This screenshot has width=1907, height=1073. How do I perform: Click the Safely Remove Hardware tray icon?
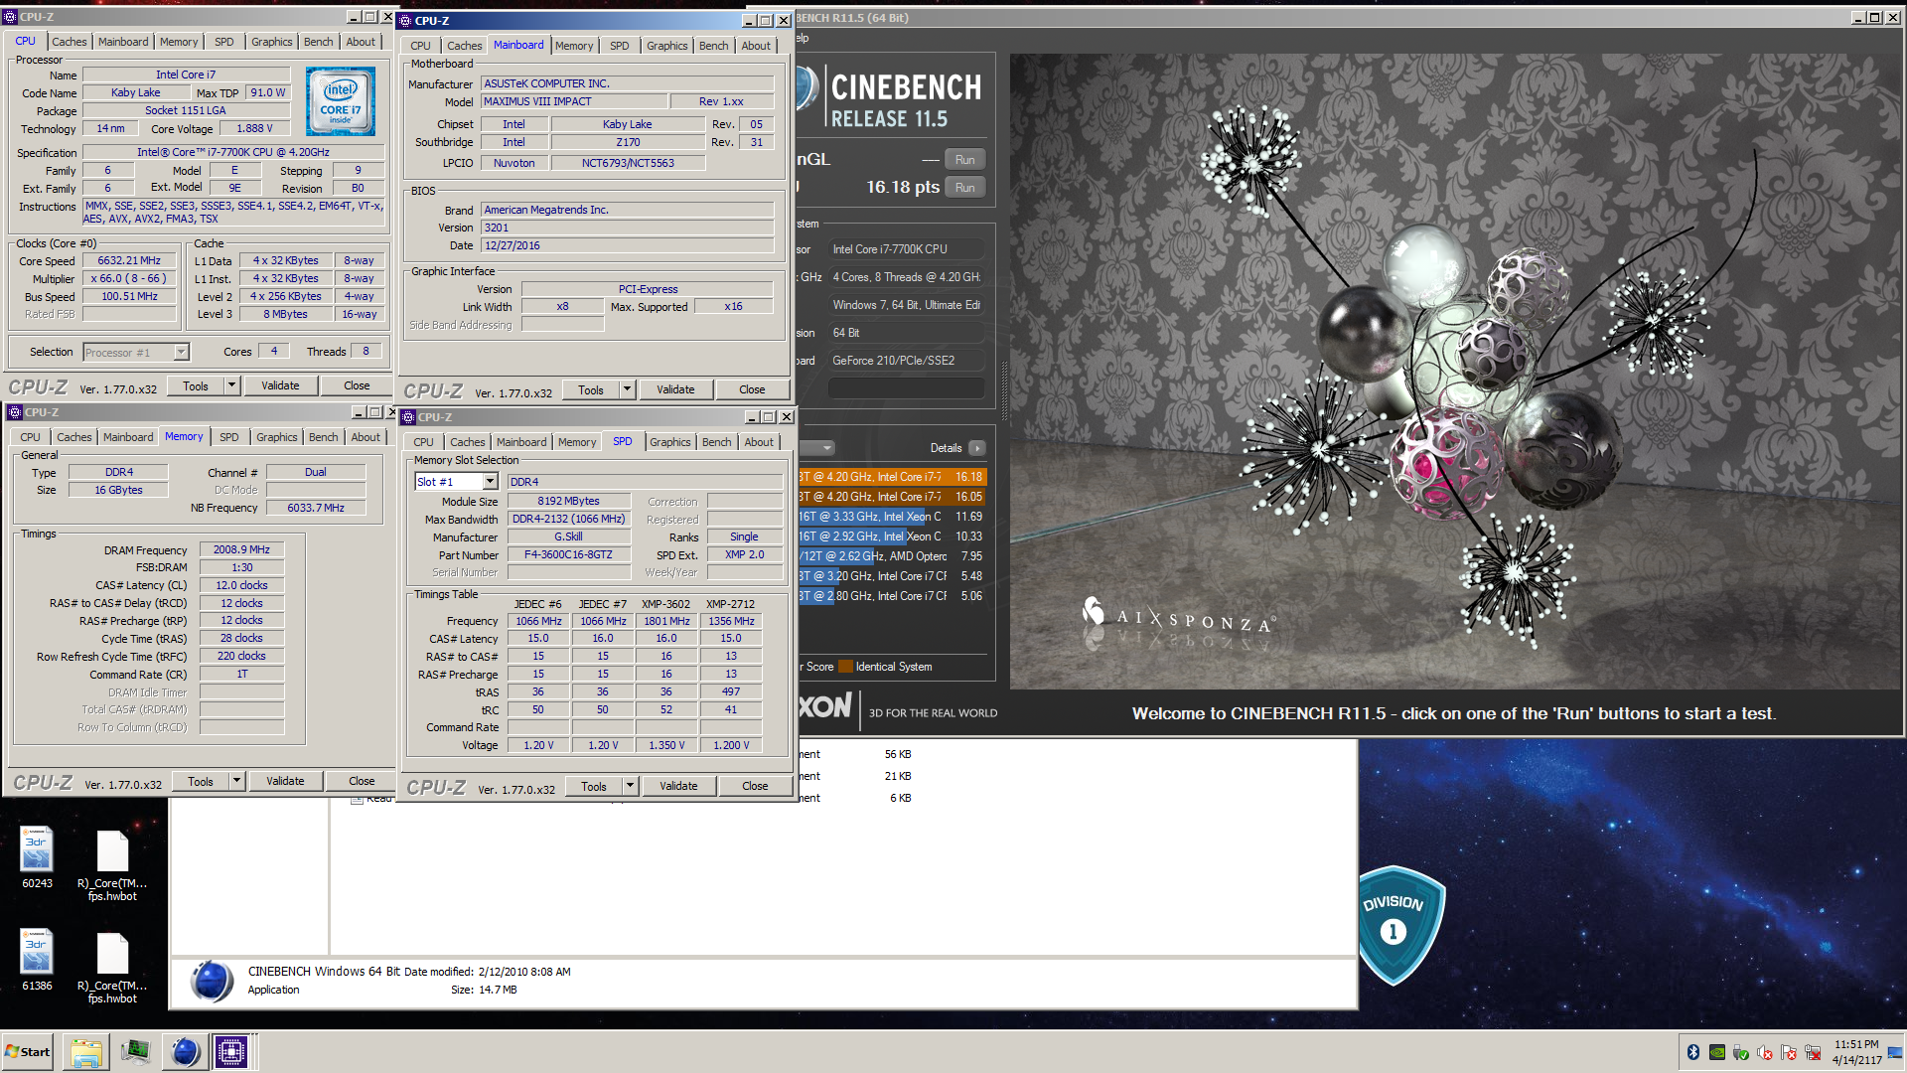coord(1741,1052)
